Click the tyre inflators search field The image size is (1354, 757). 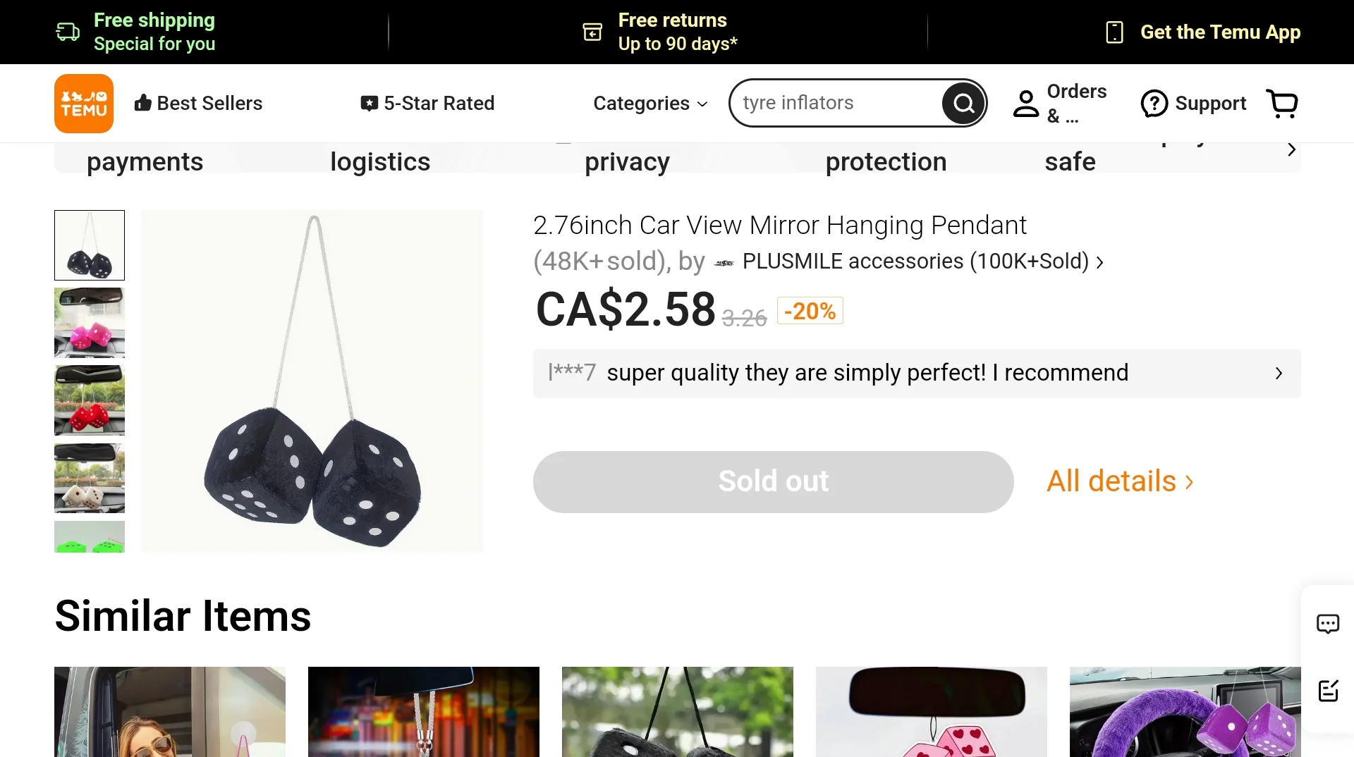tap(832, 103)
